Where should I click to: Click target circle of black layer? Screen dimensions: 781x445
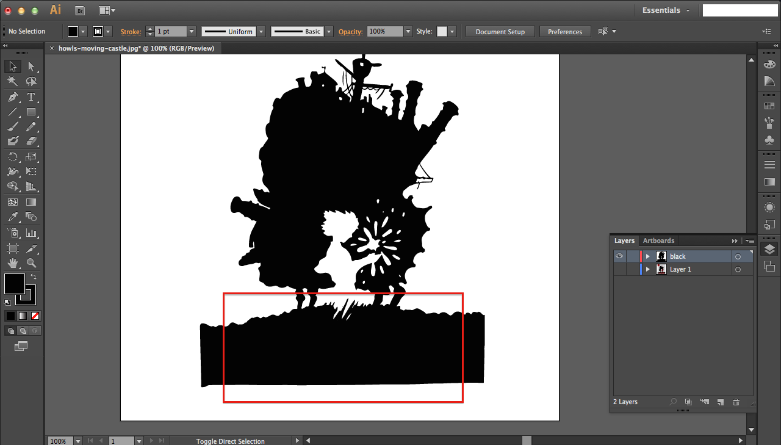738,256
